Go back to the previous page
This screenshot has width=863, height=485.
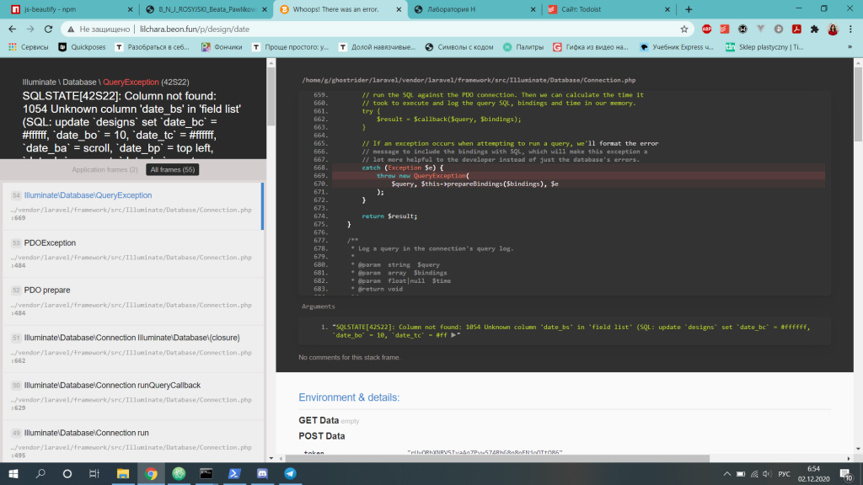tap(13, 29)
